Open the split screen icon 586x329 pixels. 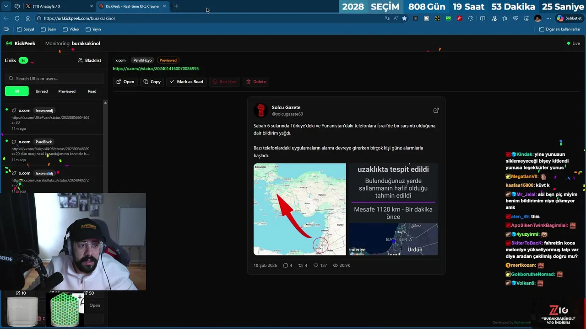[483, 18]
